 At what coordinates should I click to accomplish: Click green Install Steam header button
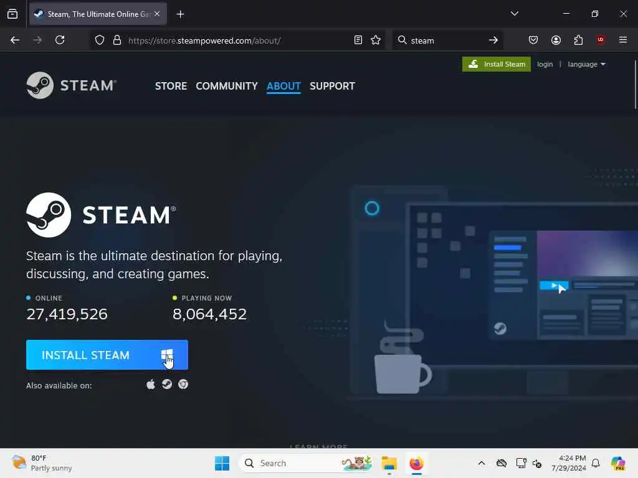(497, 64)
